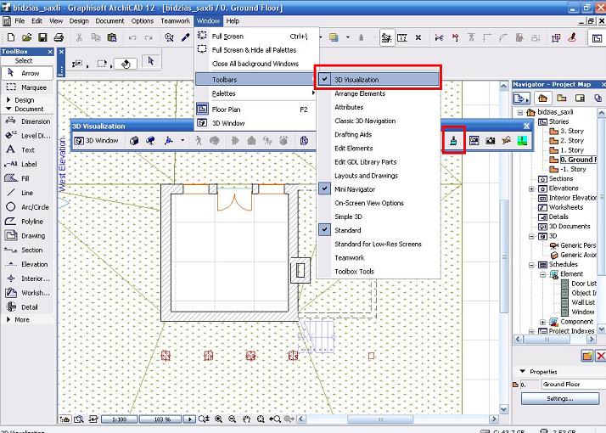Click the 103 % zoom value button
The height and width of the screenshot is (433, 606).
tap(160, 419)
